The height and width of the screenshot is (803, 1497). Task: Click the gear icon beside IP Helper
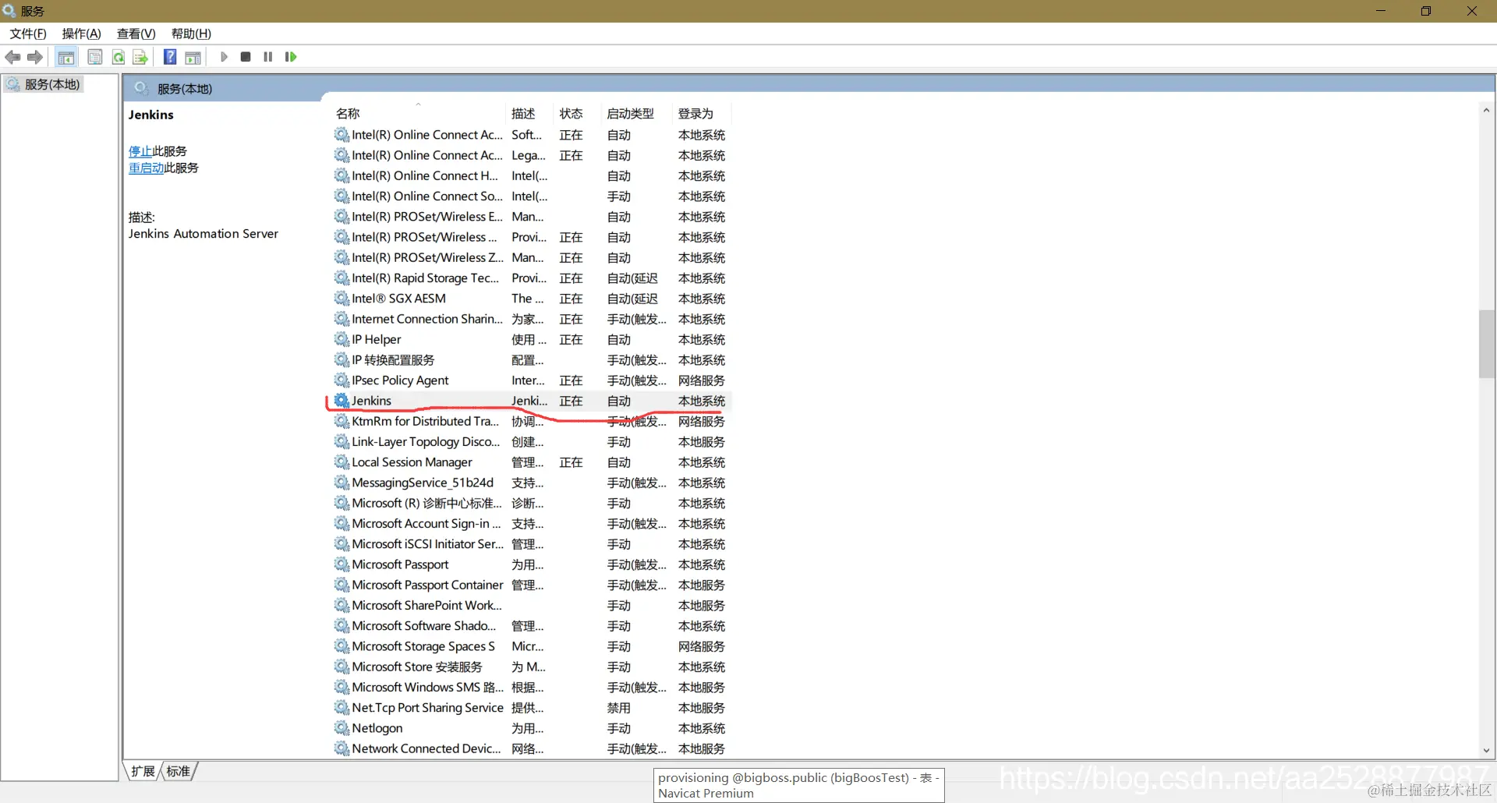(x=342, y=339)
